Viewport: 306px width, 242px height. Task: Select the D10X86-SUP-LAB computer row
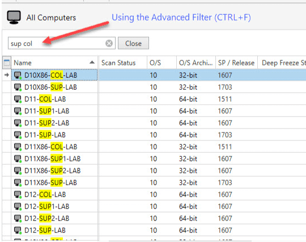coord(154,87)
